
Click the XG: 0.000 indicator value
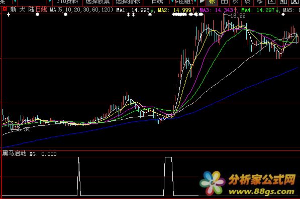(x=43, y=154)
